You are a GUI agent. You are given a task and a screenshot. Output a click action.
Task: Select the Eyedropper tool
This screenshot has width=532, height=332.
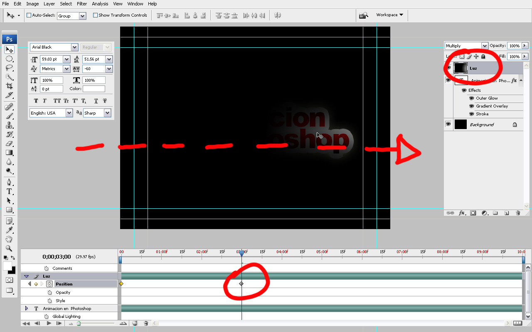[9, 230]
